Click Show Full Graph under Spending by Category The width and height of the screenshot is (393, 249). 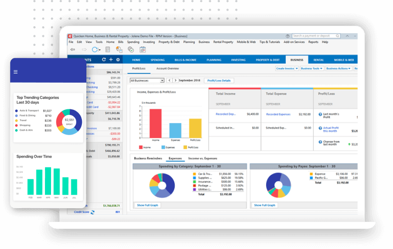148,205
